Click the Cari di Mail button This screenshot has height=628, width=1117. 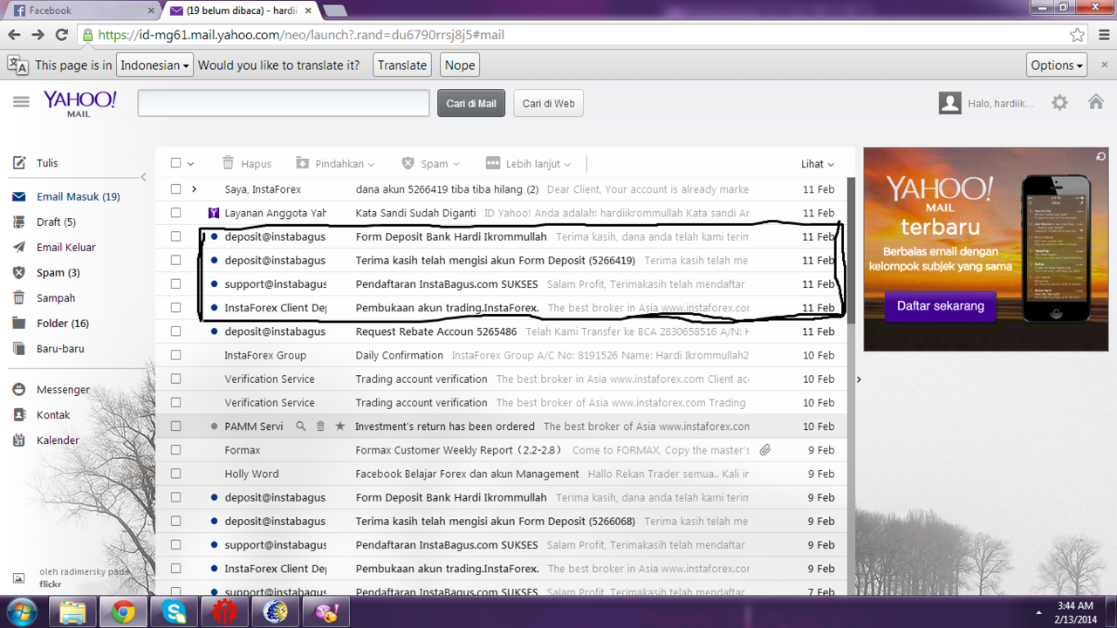point(471,103)
